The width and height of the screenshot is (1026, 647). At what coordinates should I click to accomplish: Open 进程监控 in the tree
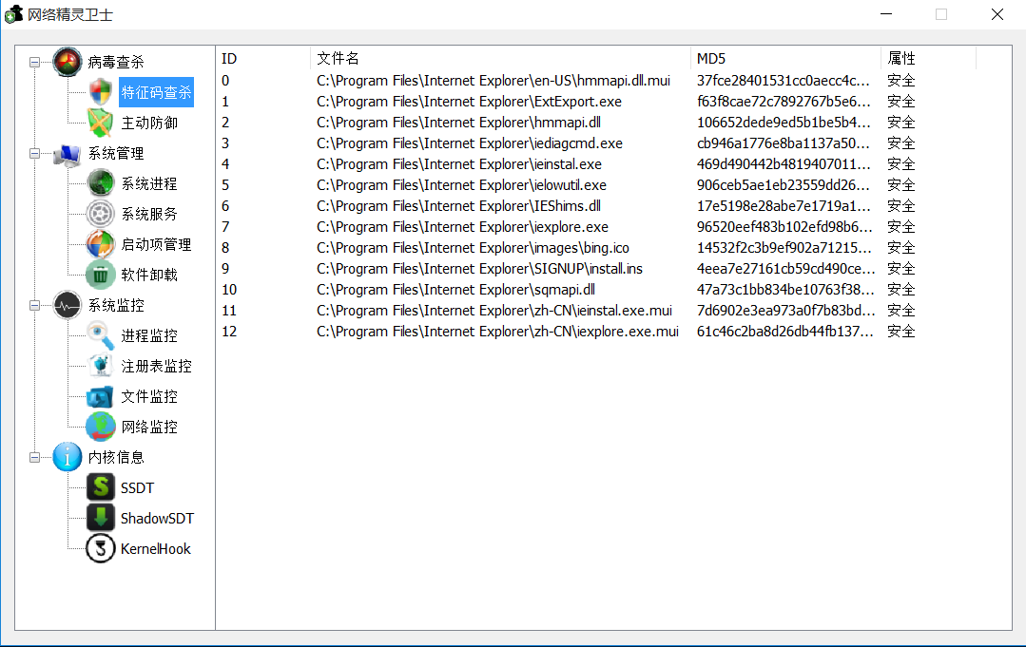click(149, 335)
